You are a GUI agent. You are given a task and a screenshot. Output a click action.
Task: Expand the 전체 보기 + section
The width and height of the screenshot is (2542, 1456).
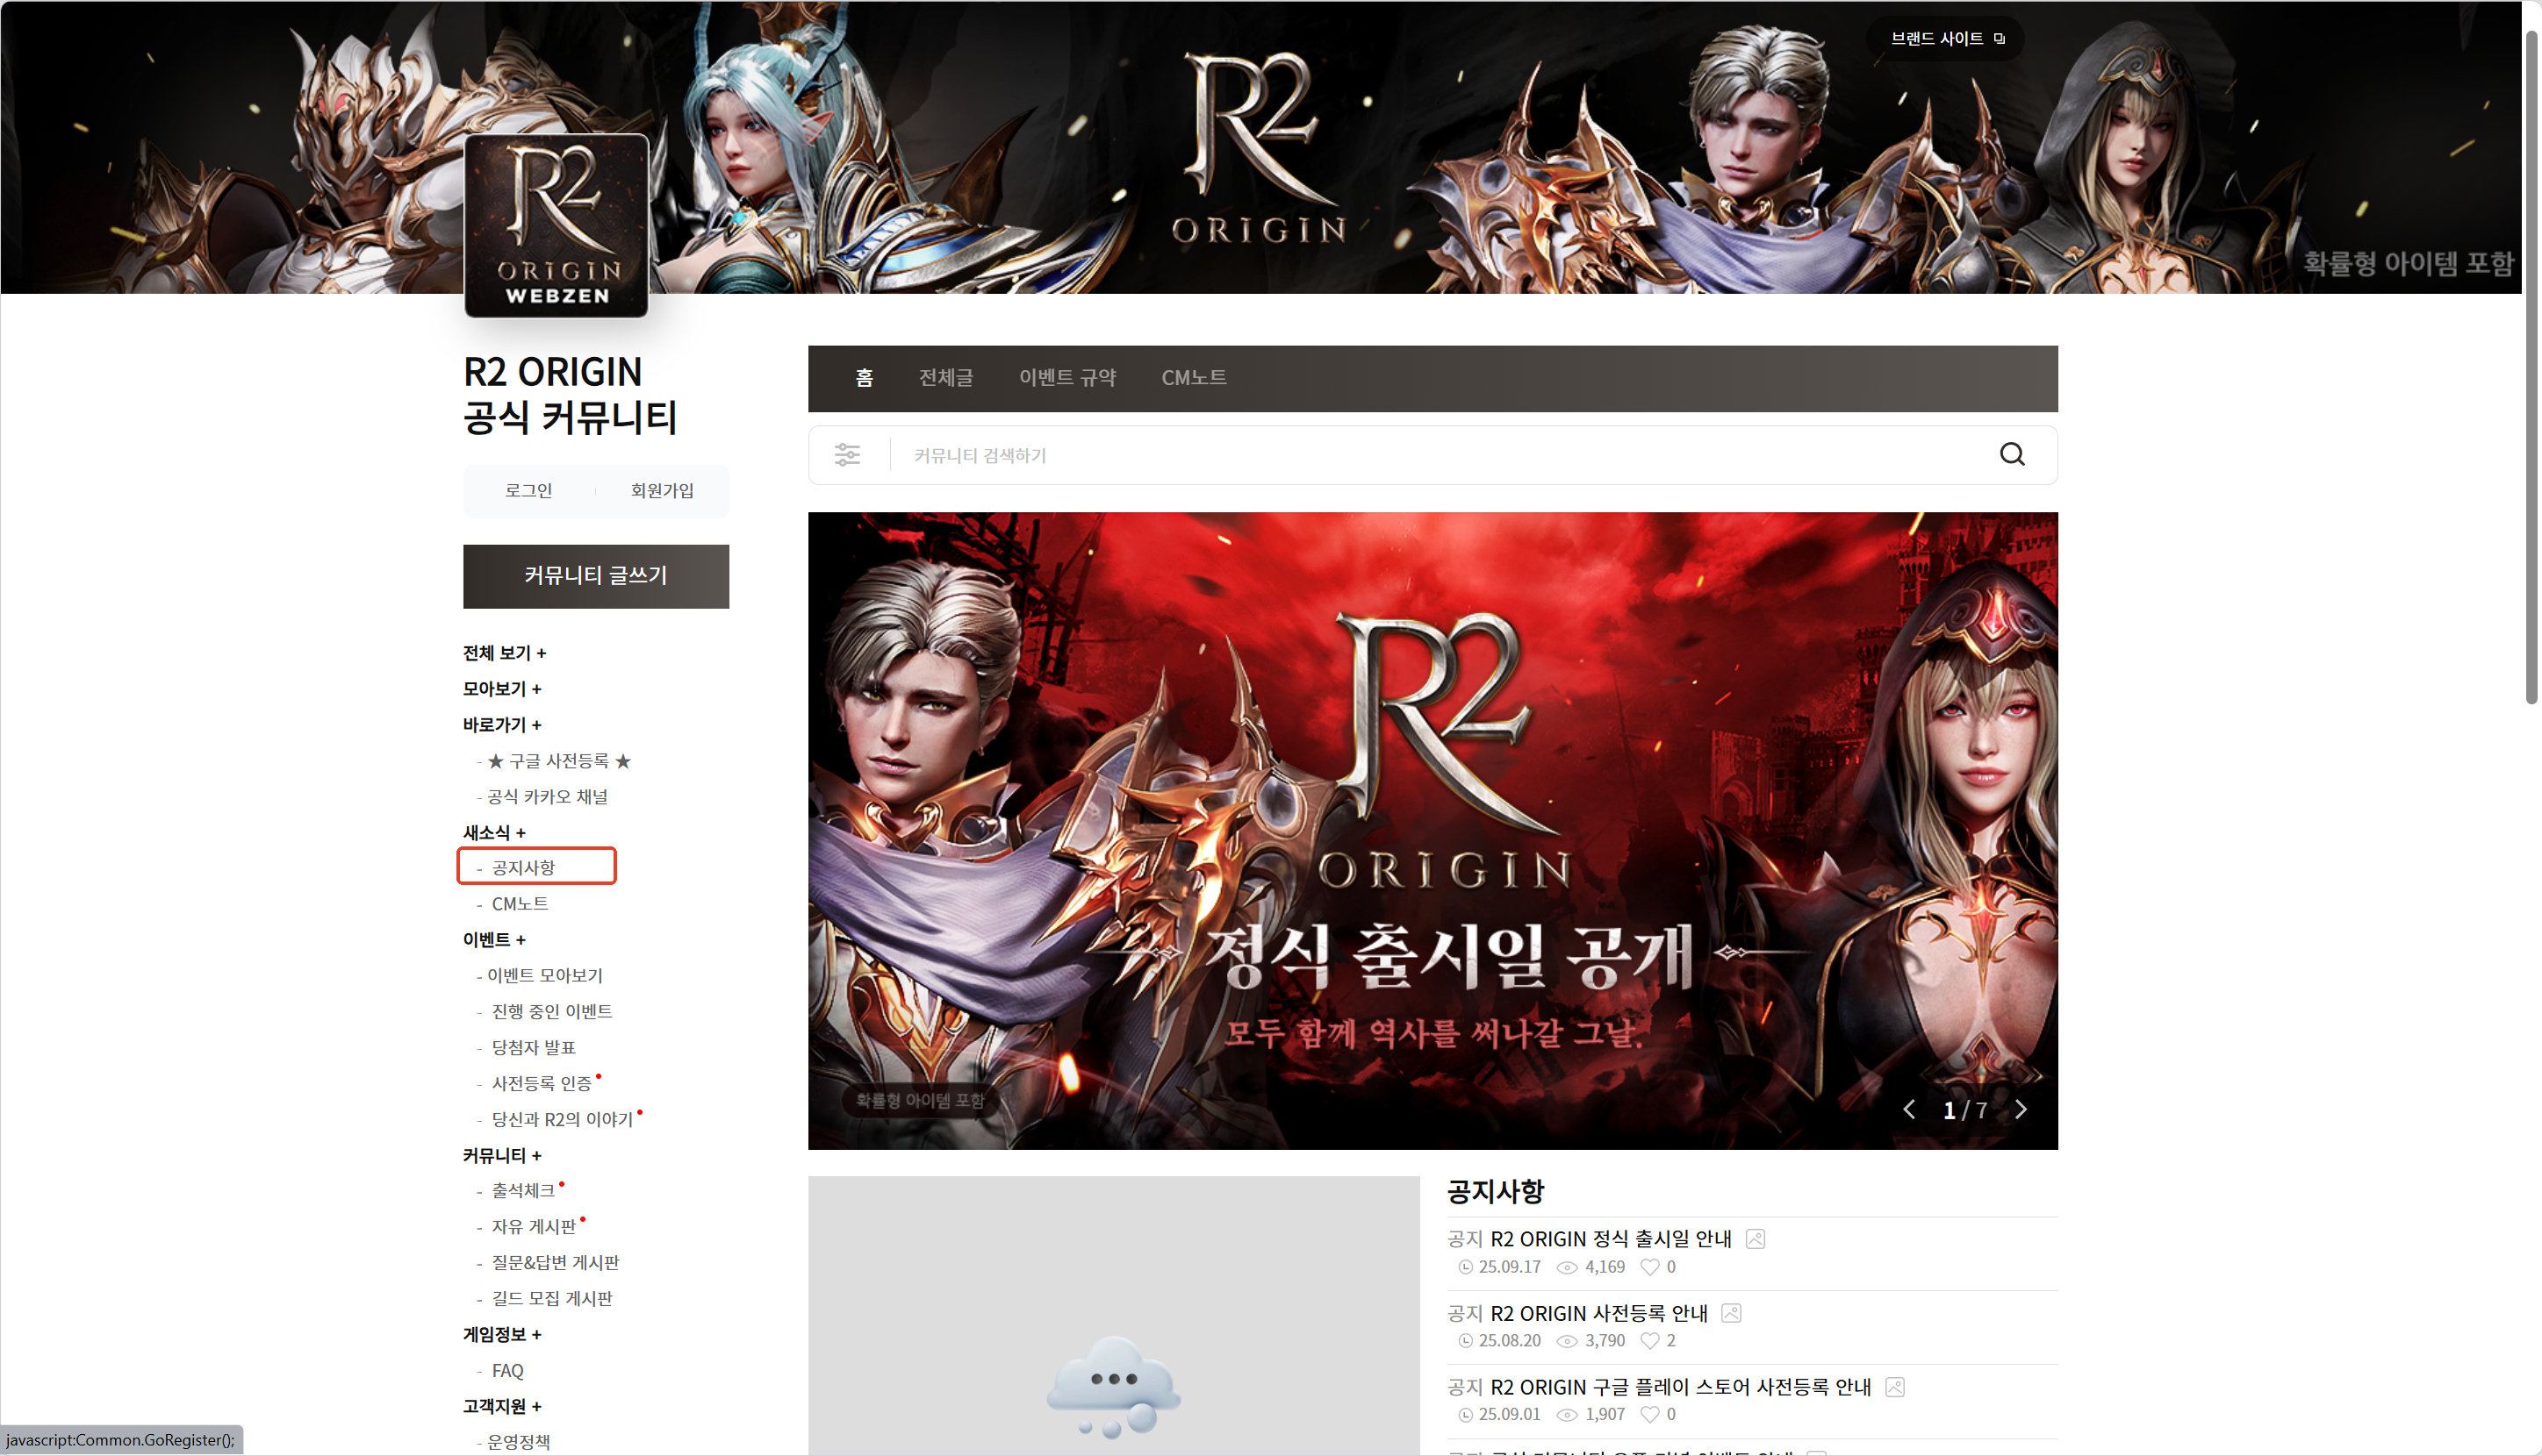tap(505, 653)
